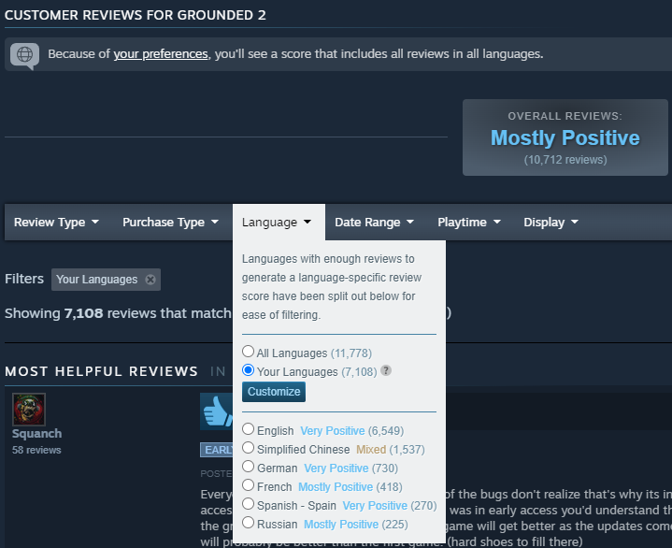This screenshot has width=672, height=548.
Task: Click the Russian Mostly Positive score label
Action: pos(341,525)
